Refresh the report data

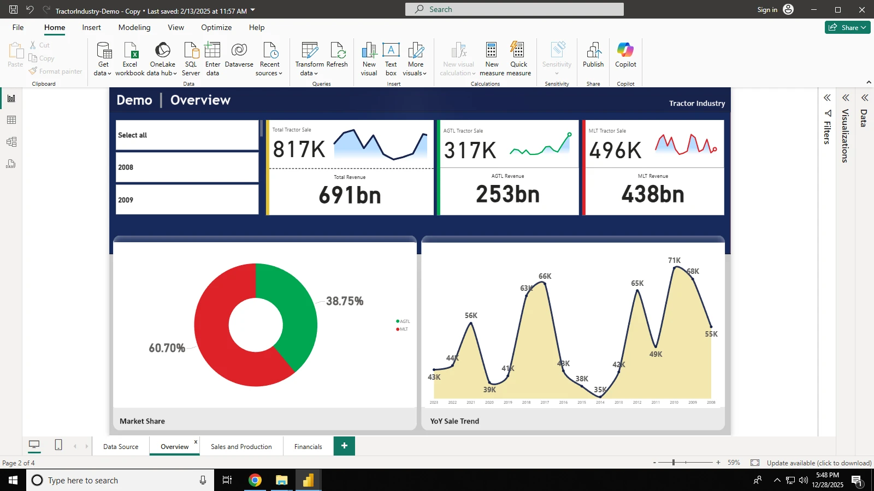click(337, 55)
